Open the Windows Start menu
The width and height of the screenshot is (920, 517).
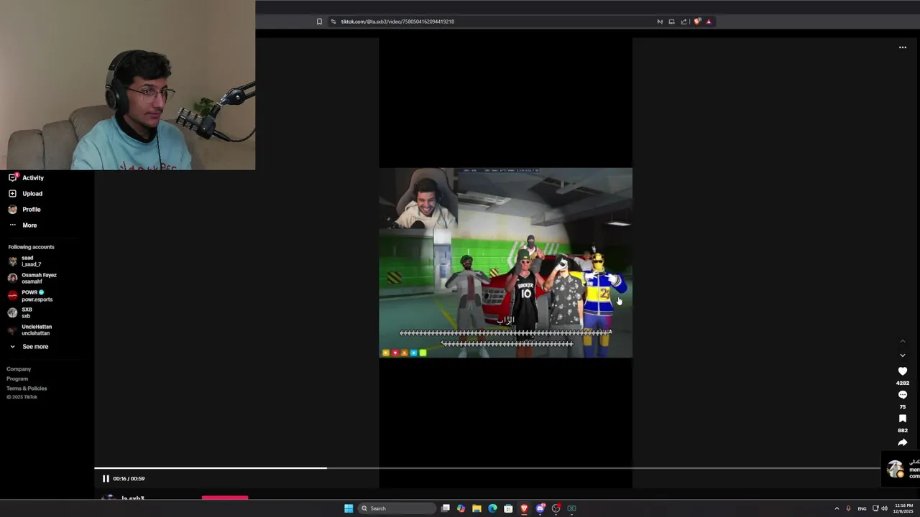tap(349, 508)
